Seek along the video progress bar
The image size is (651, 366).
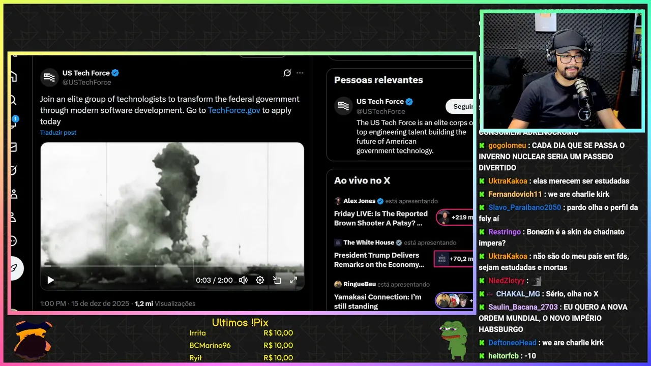point(172,265)
